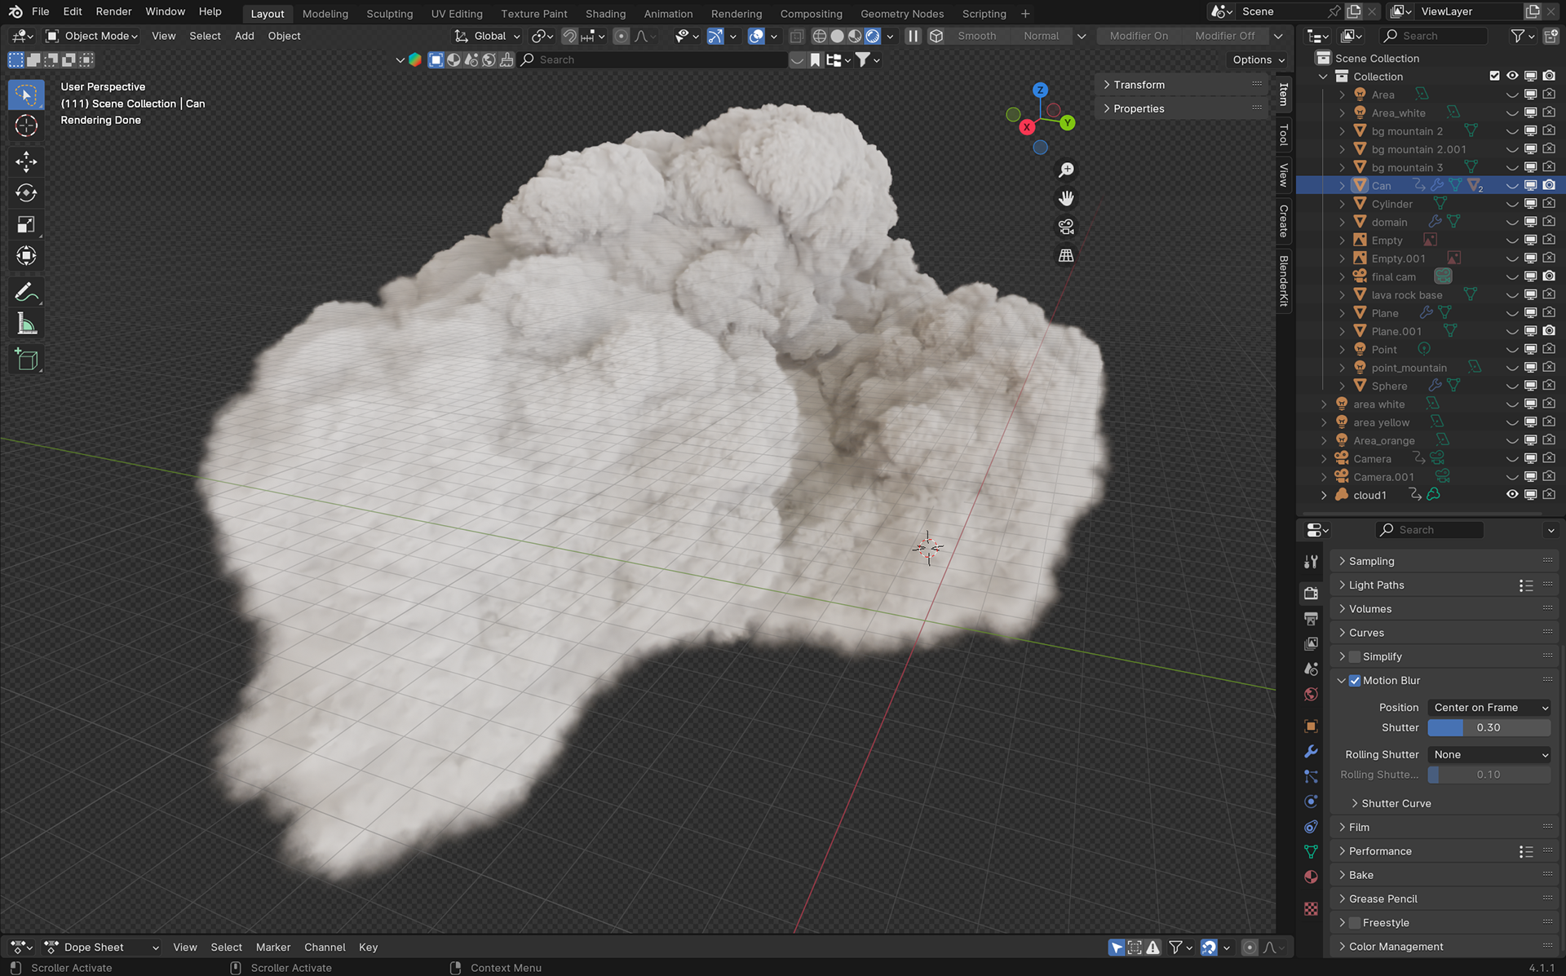Viewport: 1566px width, 976px height.
Task: Toggle render camera icon for final cam
Action: click(x=1549, y=276)
